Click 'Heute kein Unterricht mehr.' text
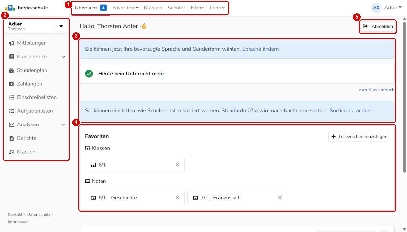The width and height of the screenshot is (407, 232). pyautogui.click(x=132, y=74)
